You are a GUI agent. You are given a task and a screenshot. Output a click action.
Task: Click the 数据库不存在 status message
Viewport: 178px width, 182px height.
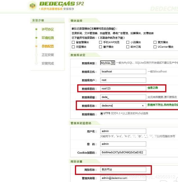click(x=163, y=105)
